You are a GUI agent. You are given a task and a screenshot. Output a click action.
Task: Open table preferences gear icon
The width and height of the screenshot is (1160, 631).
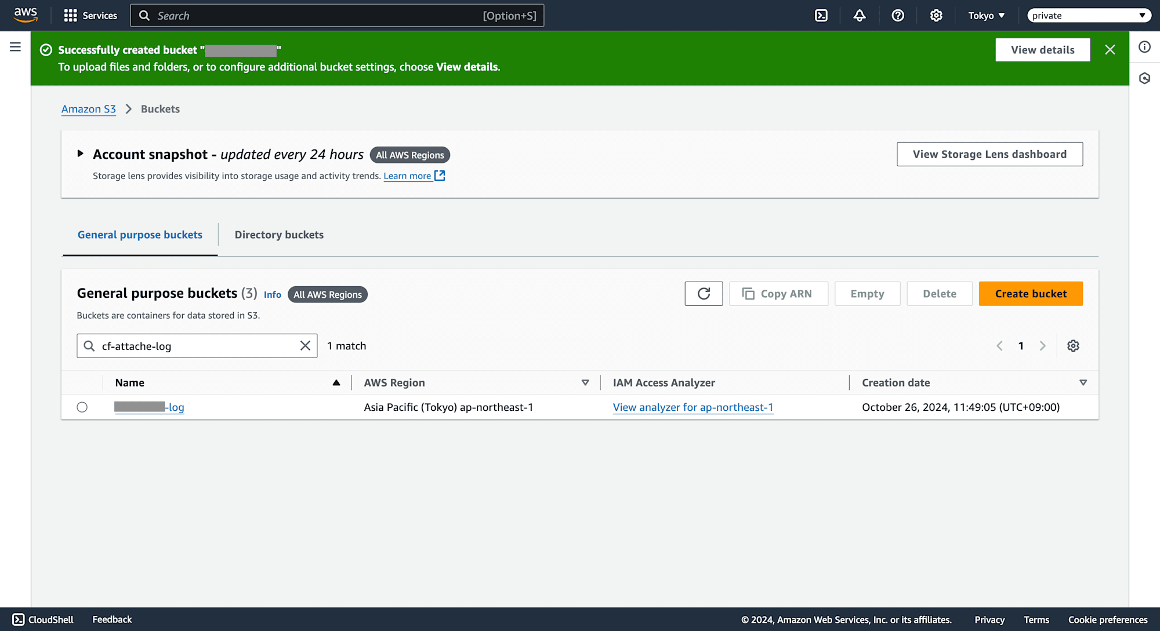tap(1073, 346)
